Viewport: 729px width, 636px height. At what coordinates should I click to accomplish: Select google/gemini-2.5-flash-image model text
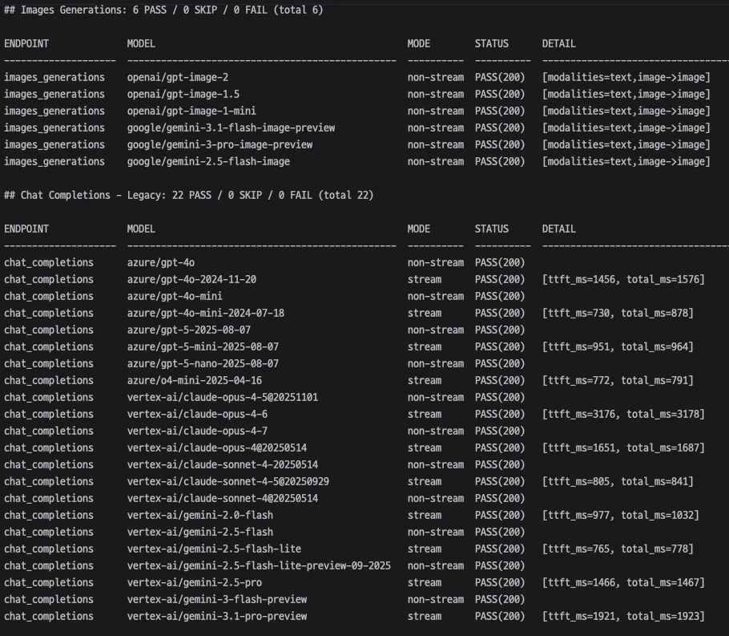pos(208,161)
